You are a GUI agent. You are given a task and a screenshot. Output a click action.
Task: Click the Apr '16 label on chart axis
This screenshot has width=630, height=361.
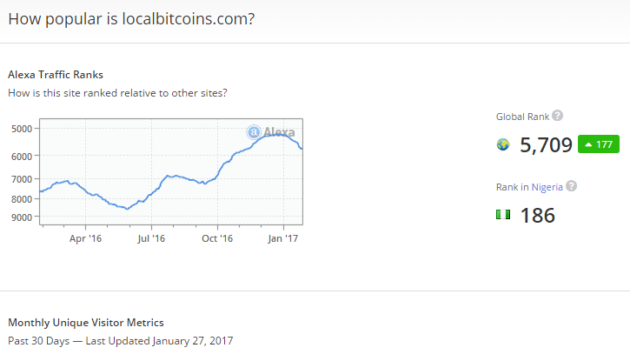(x=83, y=237)
